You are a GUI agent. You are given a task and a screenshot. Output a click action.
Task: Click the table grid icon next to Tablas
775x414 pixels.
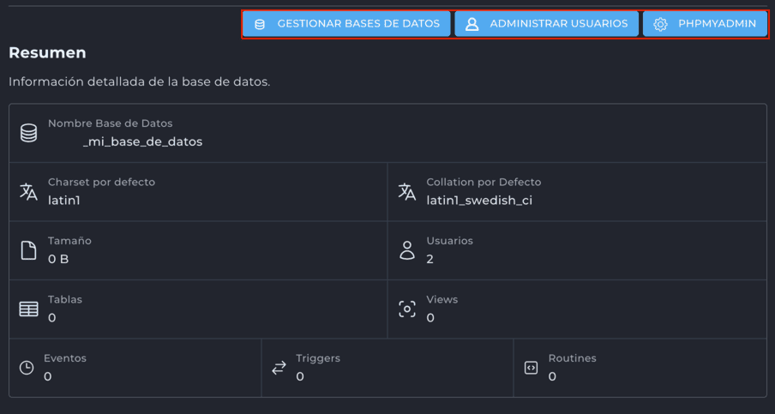[x=28, y=309]
